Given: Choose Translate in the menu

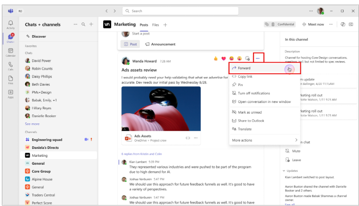Looking at the screenshot, I should tap(265, 129).
